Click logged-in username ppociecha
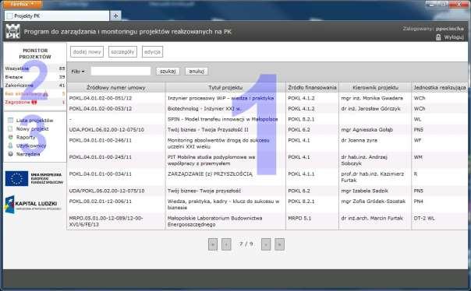The height and width of the screenshot is (291, 471). (x=450, y=29)
